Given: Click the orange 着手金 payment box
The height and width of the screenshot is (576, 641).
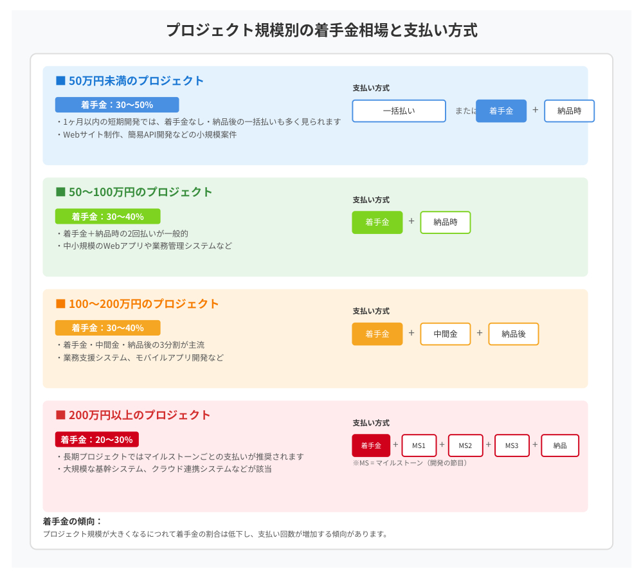Looking at the screenshot, I should click(377, 334).
